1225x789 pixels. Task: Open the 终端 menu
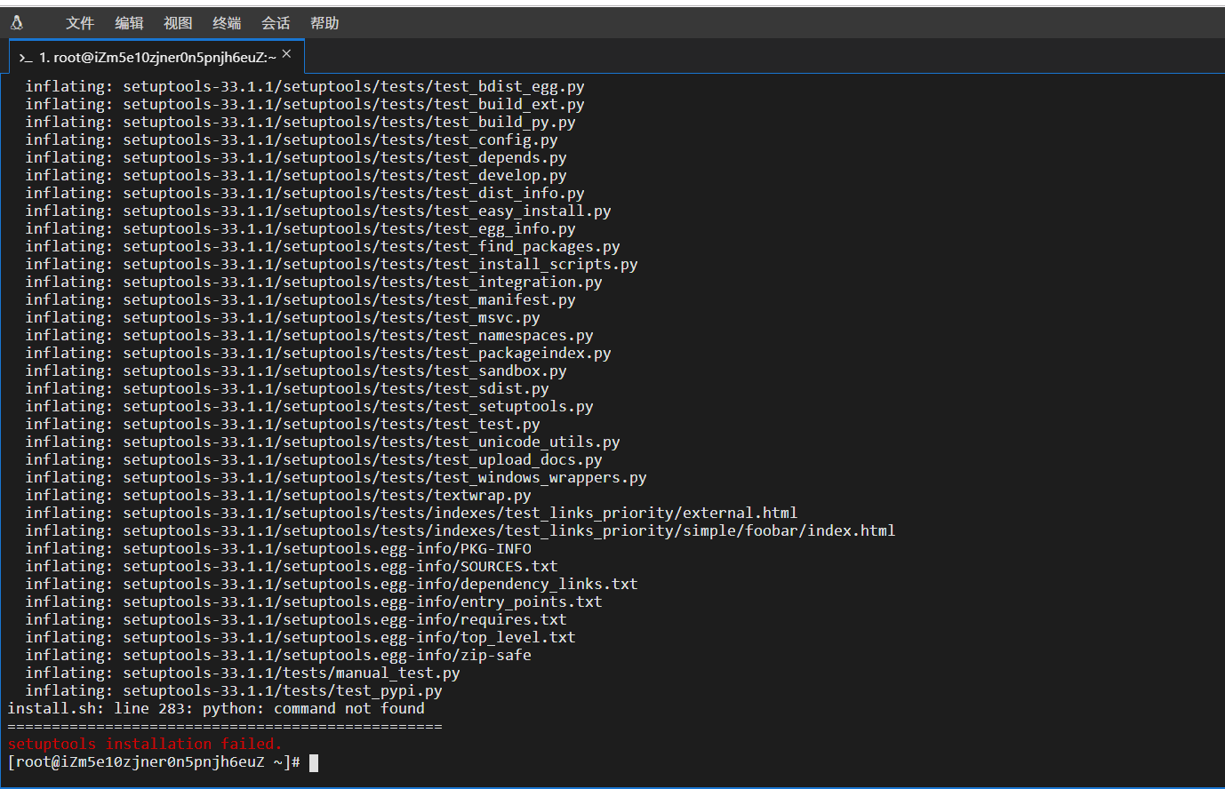pos(227,23)
